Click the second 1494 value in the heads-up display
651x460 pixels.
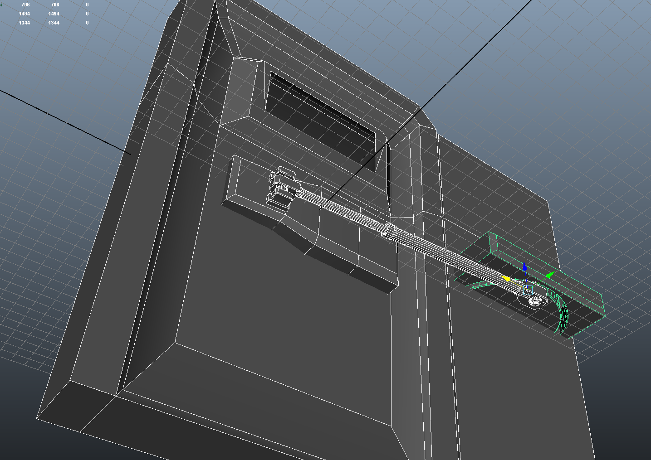(54, 14)
